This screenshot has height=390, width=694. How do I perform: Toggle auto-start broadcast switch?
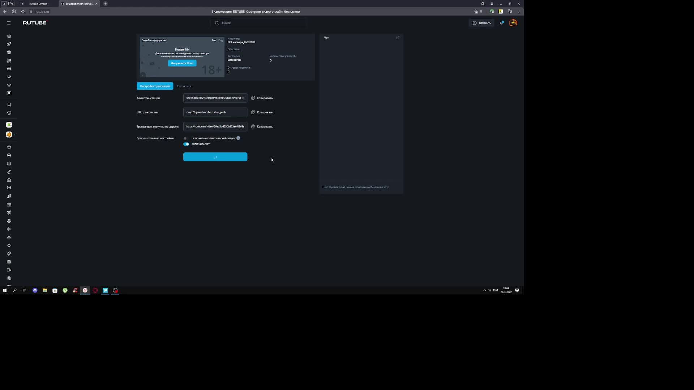point(186,138)
